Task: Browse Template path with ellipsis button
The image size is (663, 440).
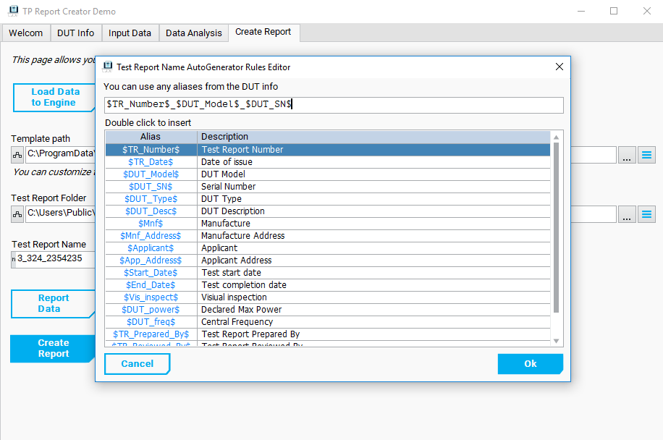Action: 627,155
